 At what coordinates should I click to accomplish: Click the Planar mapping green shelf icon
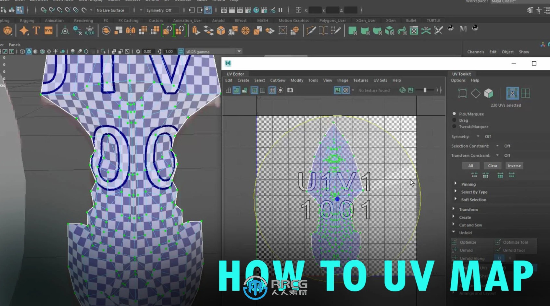[353, 31]
